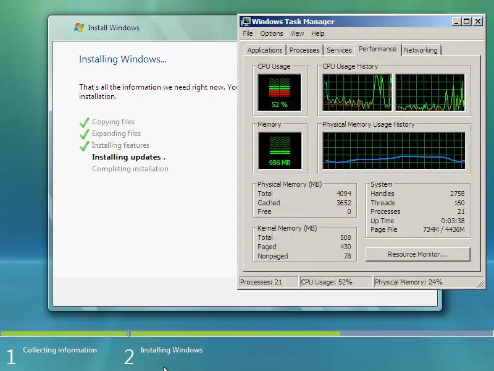The width and height of the screenshot is (494, 371).
Task: Switch to the Networking tab
Action: 421,50
